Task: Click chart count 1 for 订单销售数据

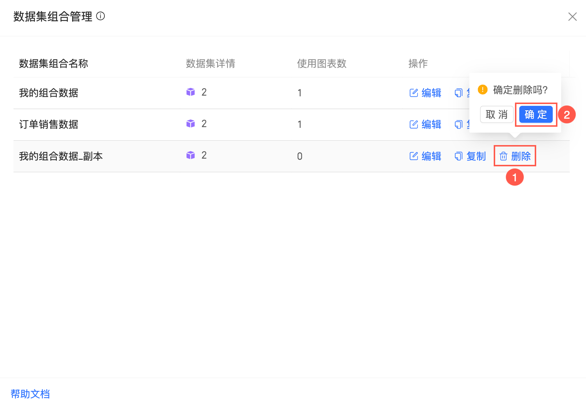Action: pyautogui.click(x=300, y=125)
